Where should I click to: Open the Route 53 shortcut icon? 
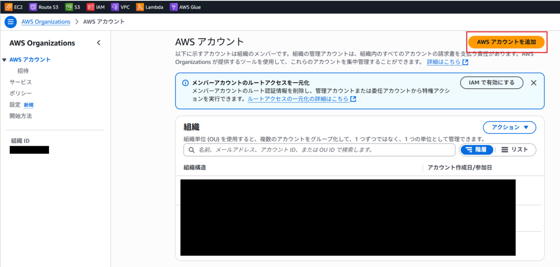33,7
